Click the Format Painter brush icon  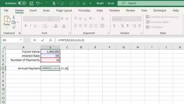[x=14, y=27]
